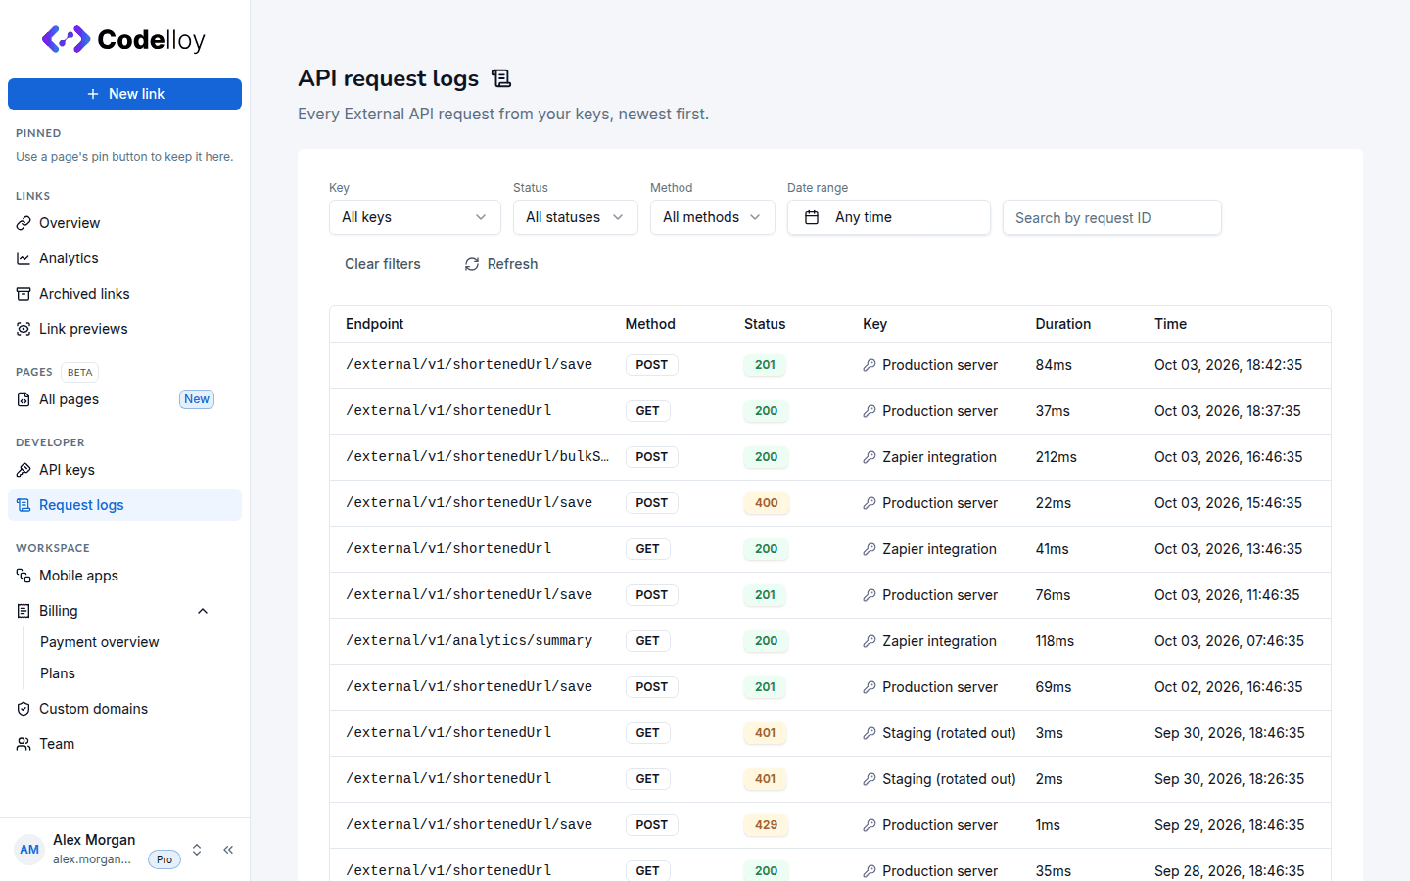Open Plans under Billing

(58, 673)
